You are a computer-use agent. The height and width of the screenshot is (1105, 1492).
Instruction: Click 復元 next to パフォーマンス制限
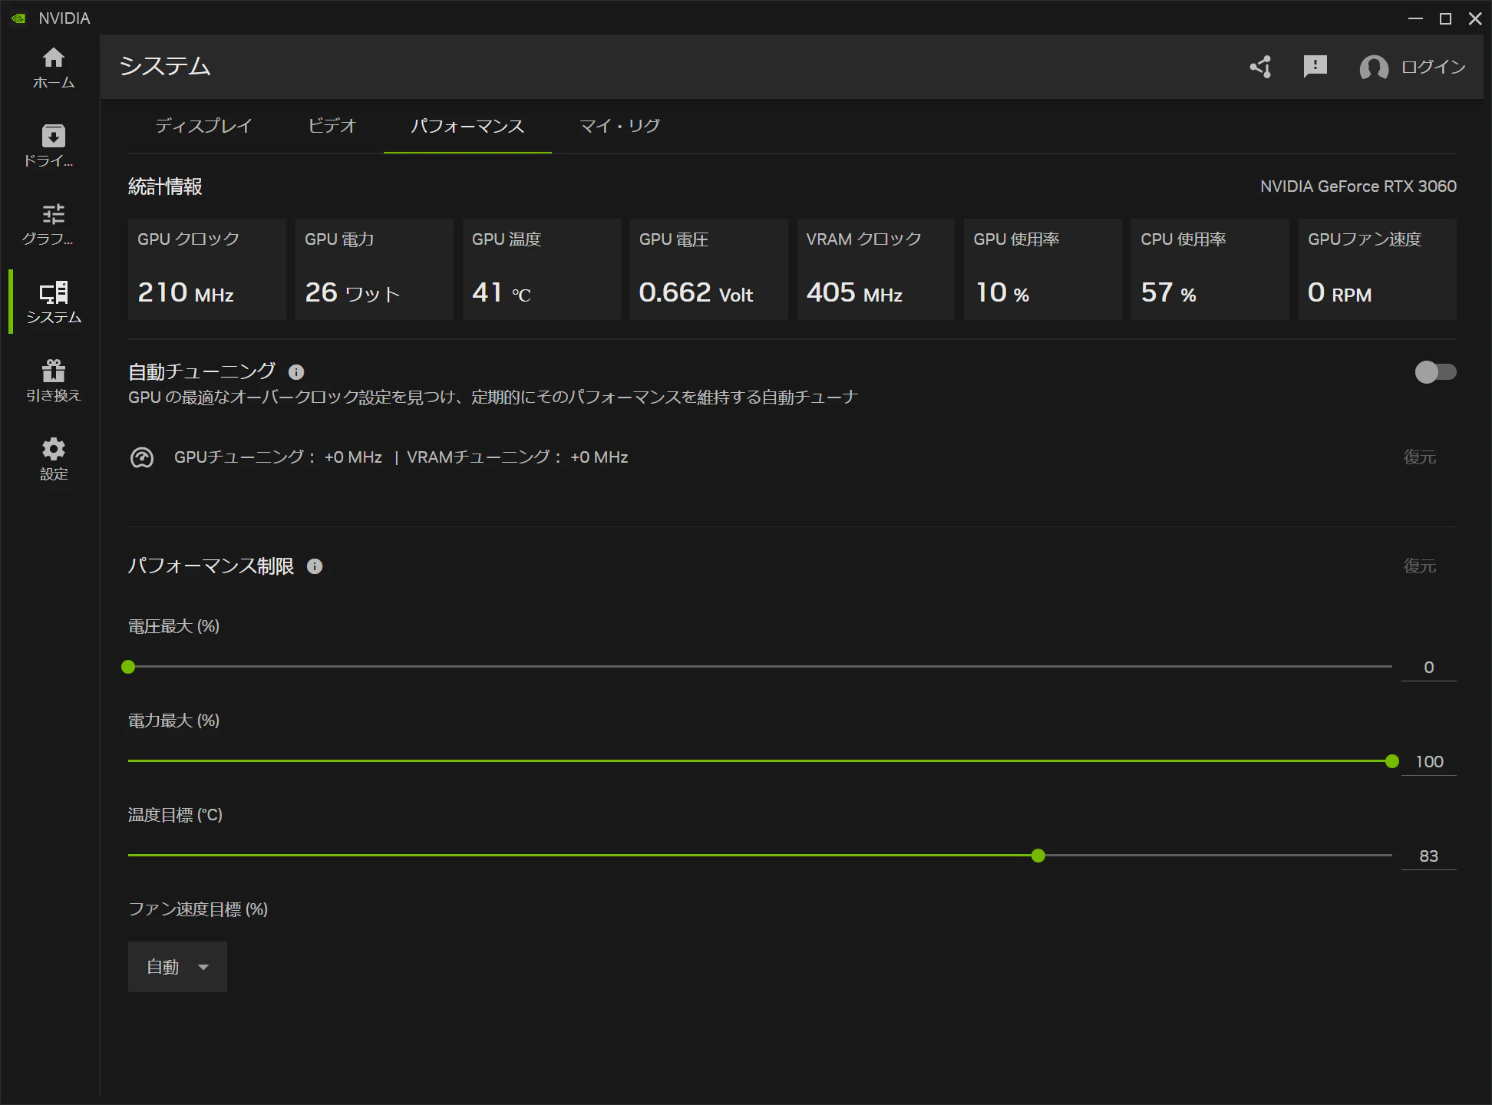[1419, 566]
